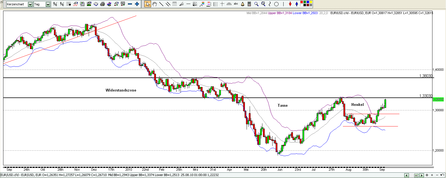446x178 pixels.
Task: Select the Fibonacci arcs tool
Action: pyautogui.click(x=229, y=4)
